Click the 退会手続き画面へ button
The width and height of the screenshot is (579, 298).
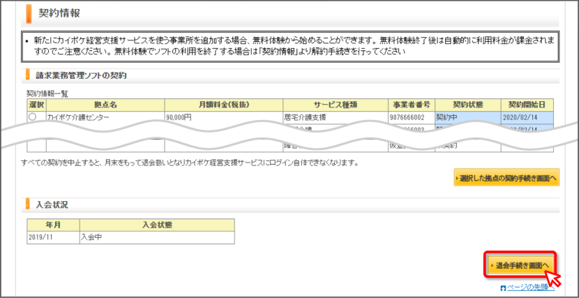point(520,265)
